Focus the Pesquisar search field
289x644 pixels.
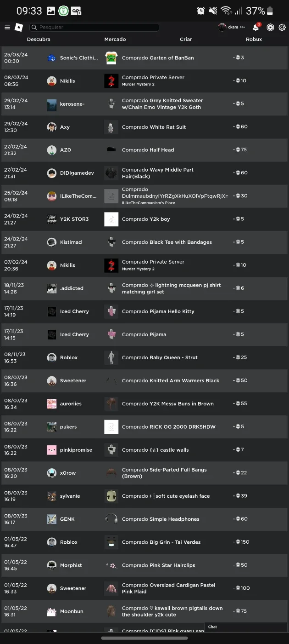[94, 28]
